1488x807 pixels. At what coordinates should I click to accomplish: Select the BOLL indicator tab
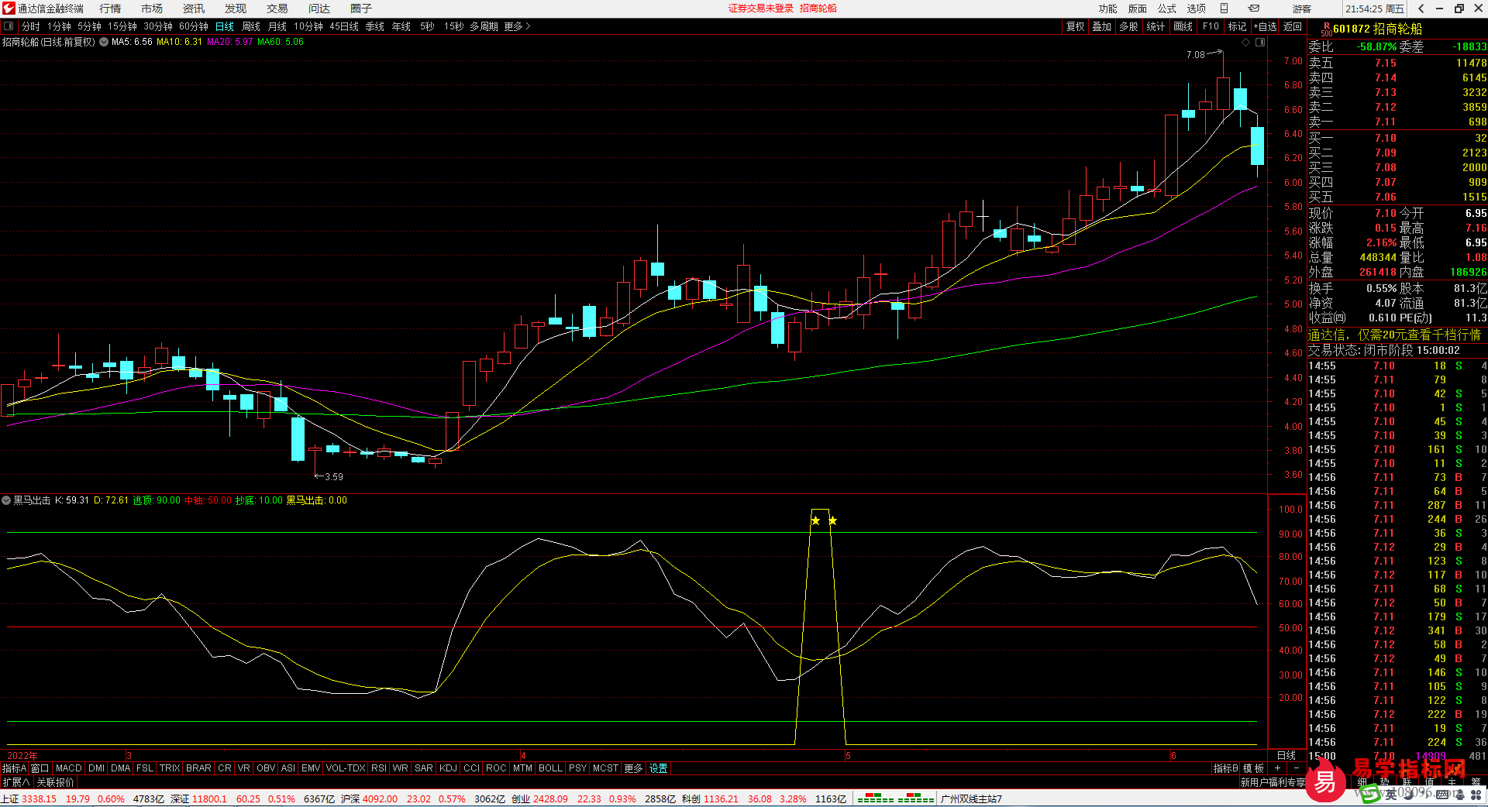click(x=550, y=768)
